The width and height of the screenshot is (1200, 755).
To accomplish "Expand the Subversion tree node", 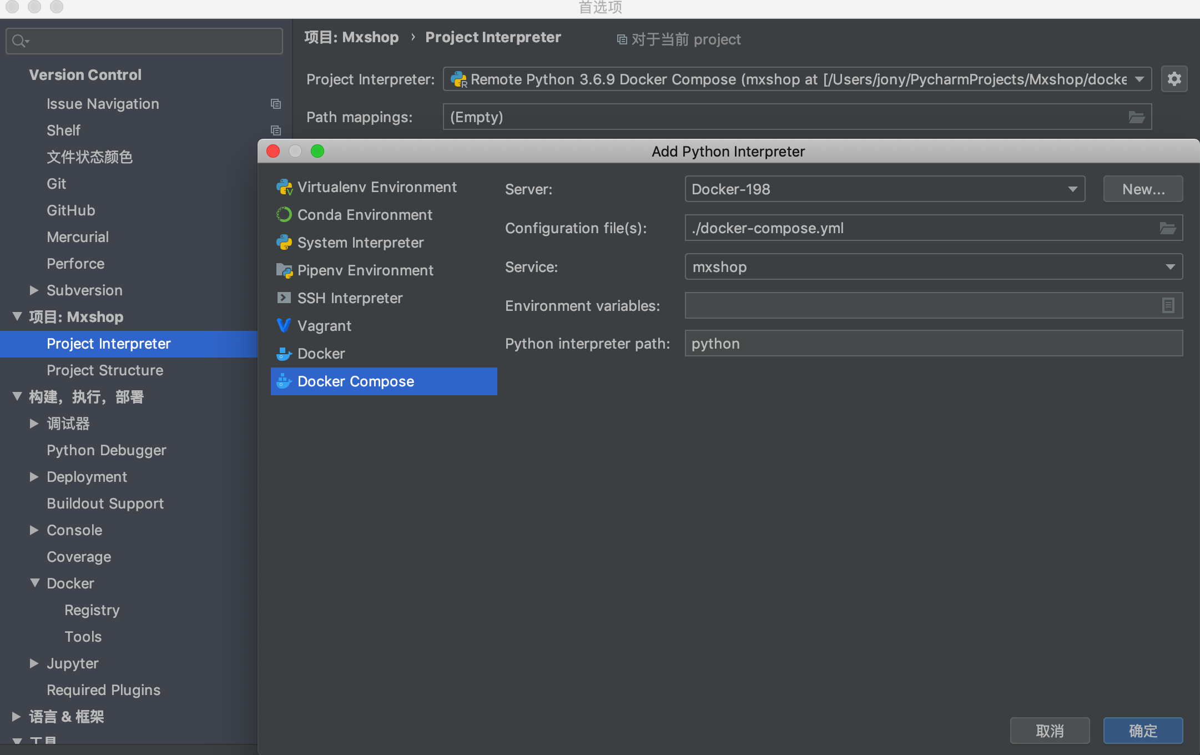I will pos(34,290).
